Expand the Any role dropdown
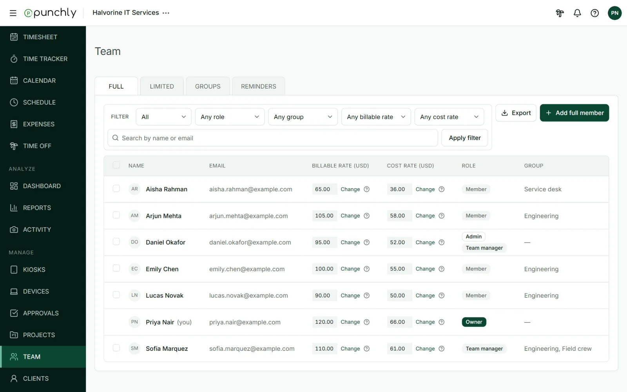The height and width of the screenshot is (392, 627). (x=230, y=117)
